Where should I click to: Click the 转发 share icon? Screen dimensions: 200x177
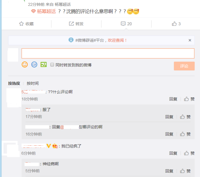coord(71,24)
